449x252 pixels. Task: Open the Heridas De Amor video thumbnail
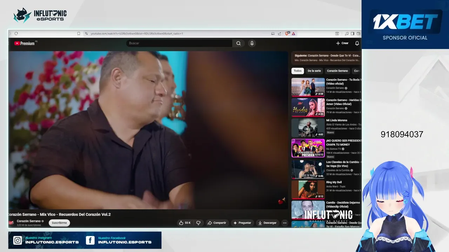[x=308, y=107]
